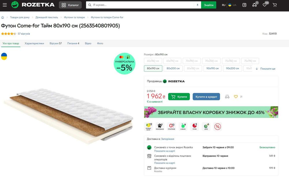Add product to comparison near price
This screenshot has height=178, width=289.
click(227, 97)
